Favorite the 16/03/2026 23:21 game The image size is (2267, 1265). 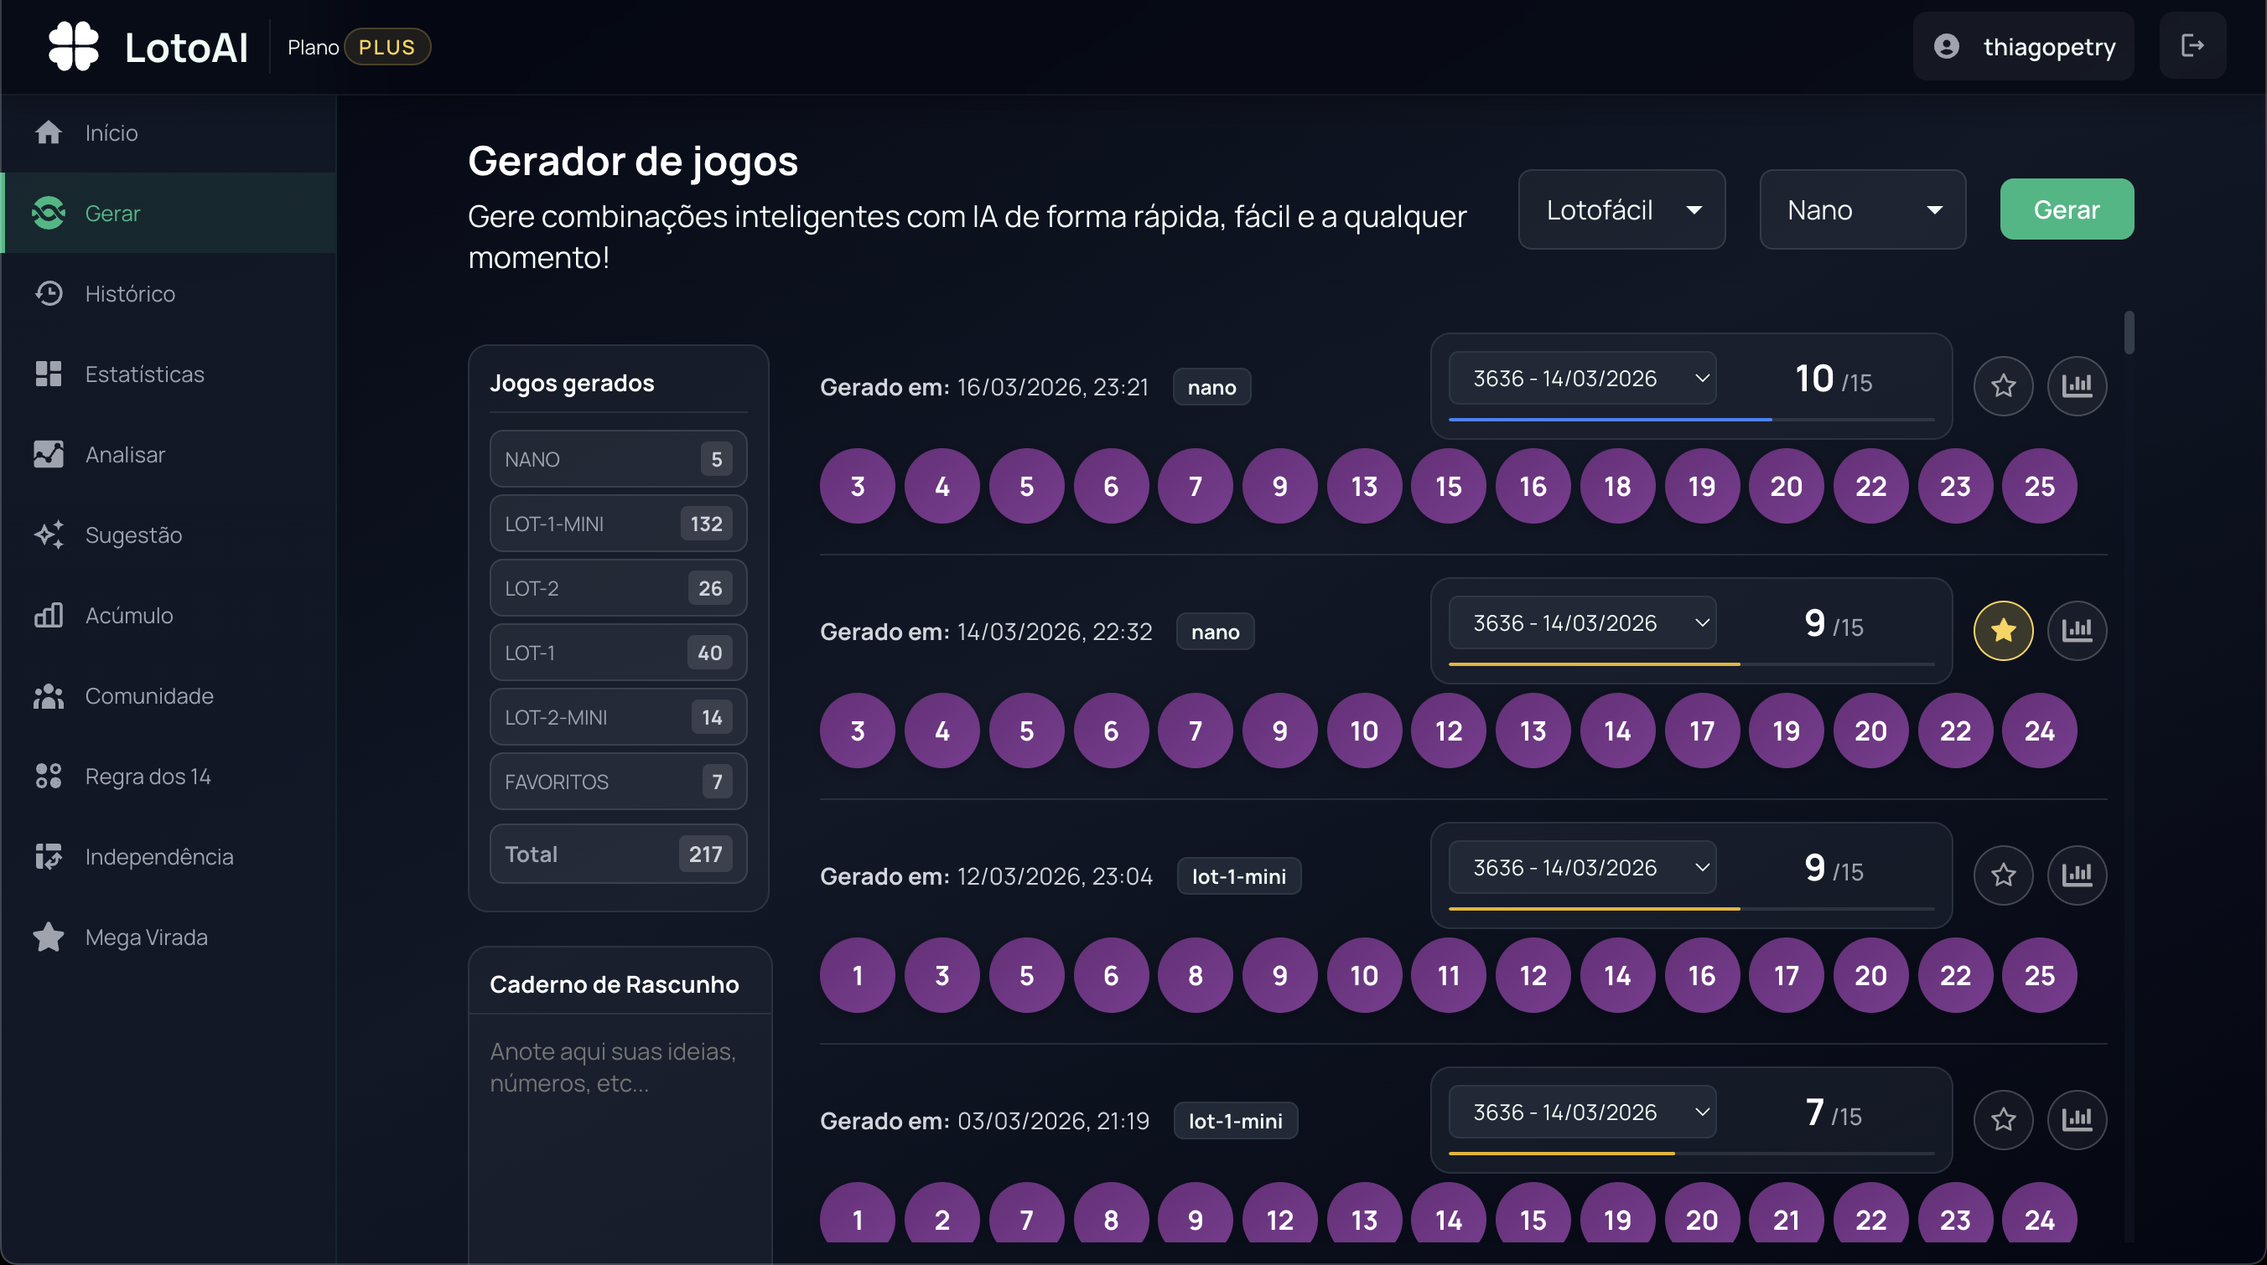2003,385
